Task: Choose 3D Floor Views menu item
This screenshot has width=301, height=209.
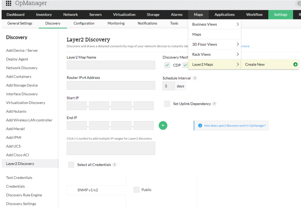Action: [x=214, y=44]
